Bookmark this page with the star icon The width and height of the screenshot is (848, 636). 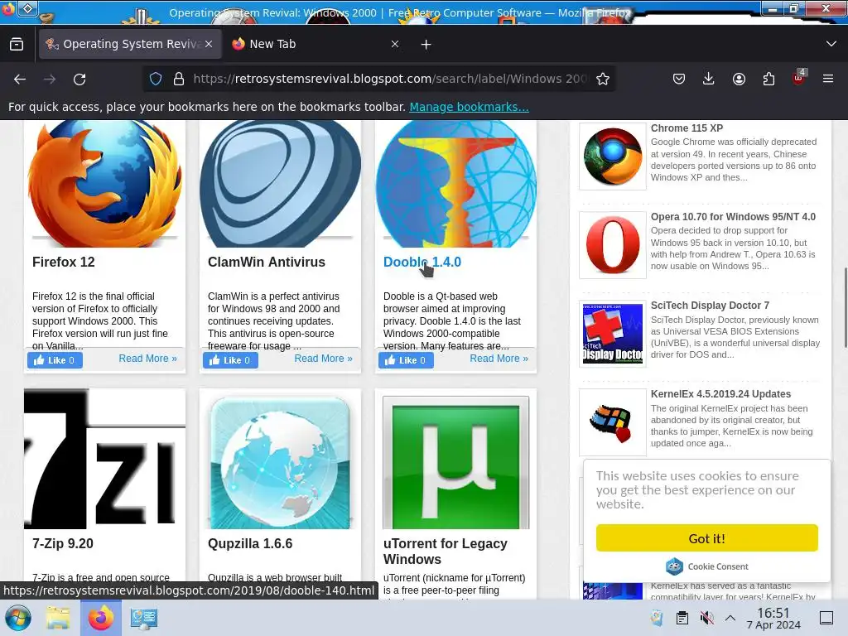(603, 79)
